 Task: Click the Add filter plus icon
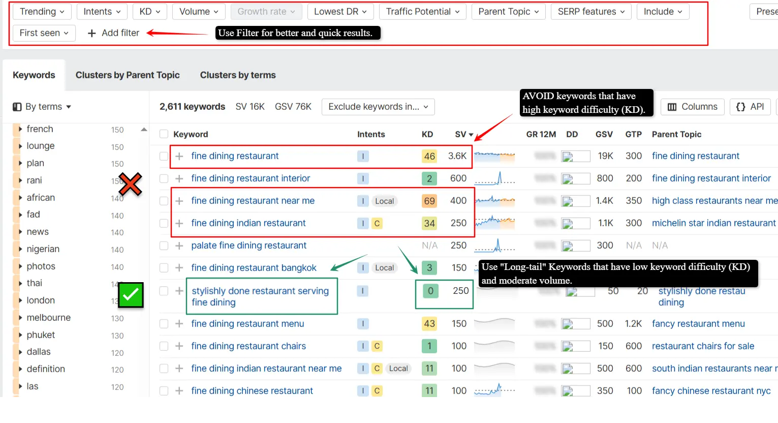pos(92,33)
